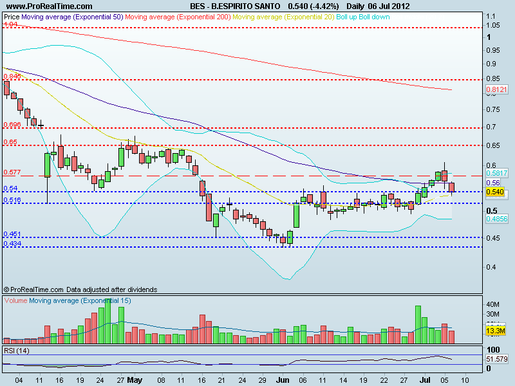Image resolution: width=515 pixels, height=386 pixels.
Task: Click the 0.434 support level label
Action: coord(12,243)
